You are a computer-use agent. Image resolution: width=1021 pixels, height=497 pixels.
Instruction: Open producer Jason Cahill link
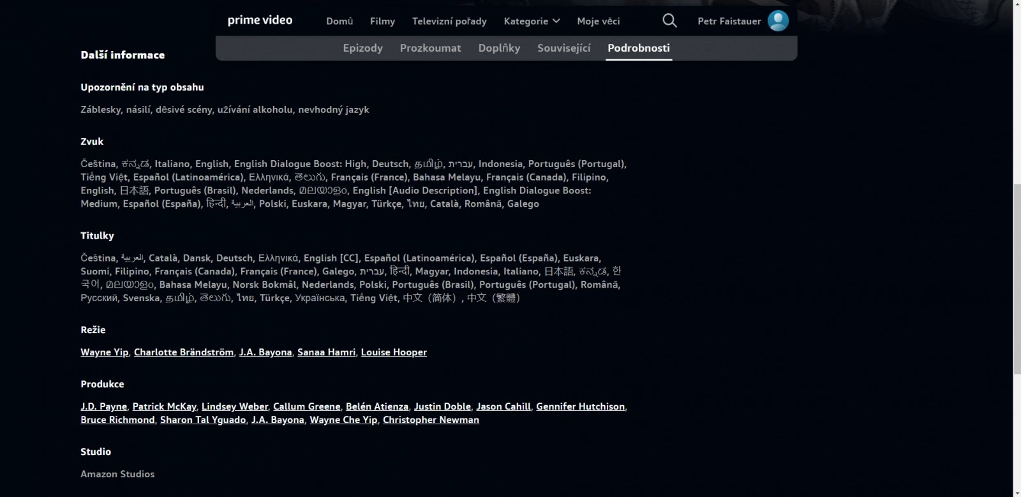click(503, 406)
